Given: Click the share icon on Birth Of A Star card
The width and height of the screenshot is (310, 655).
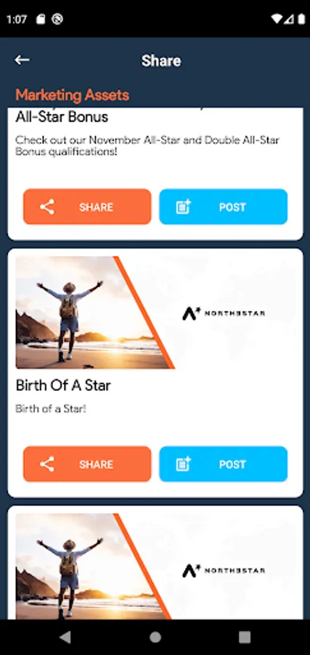Looking at the screenshot, I should click(47, 464).
